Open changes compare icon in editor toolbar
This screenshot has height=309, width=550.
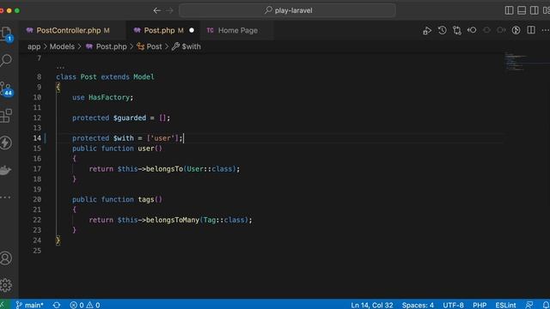456,31
